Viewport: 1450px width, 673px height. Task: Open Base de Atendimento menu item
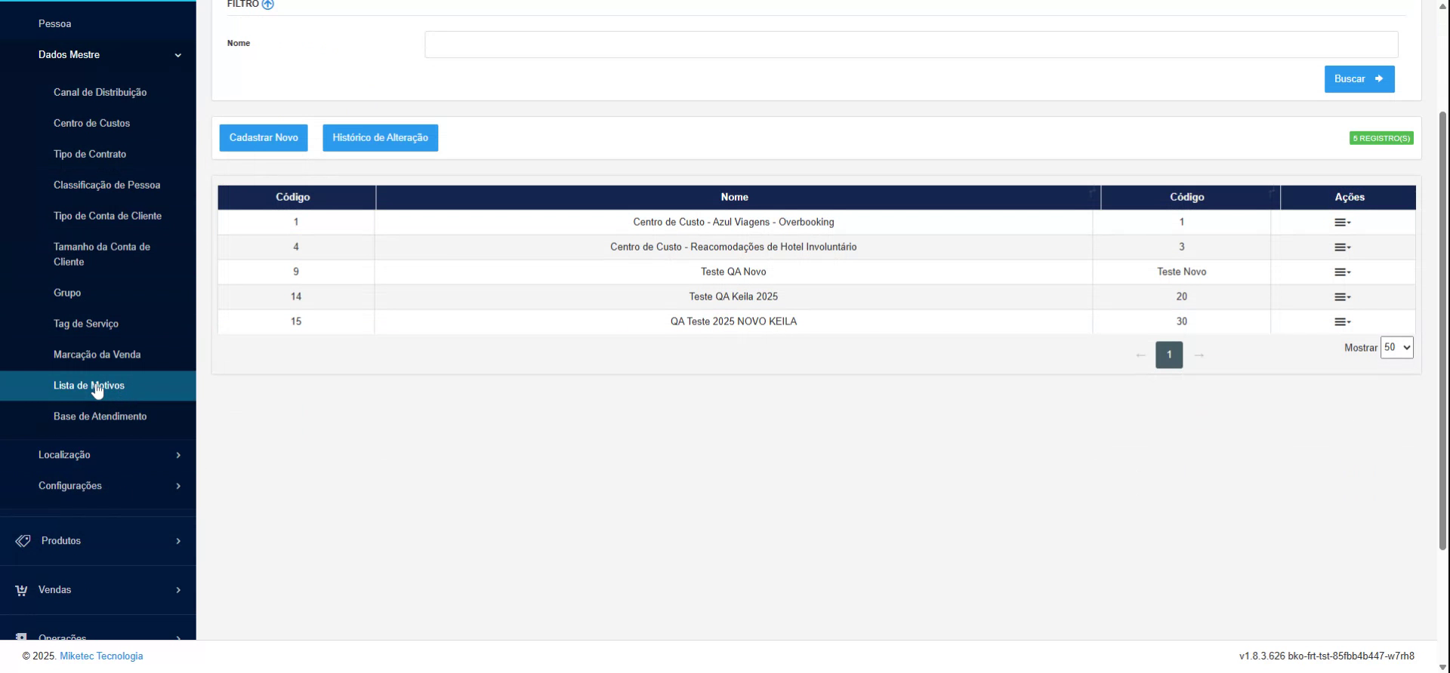(x=100, y=416)
